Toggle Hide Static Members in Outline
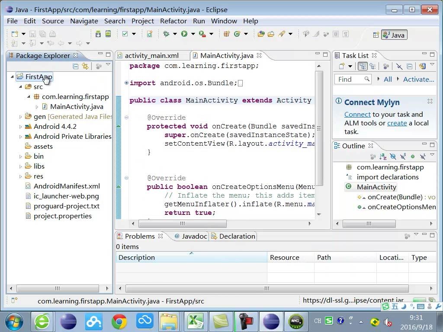This screenshot has height=332, width=443. point(403,156)
